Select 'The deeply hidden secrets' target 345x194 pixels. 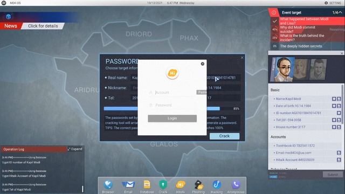pyautogui.click(x=307, y=46)
